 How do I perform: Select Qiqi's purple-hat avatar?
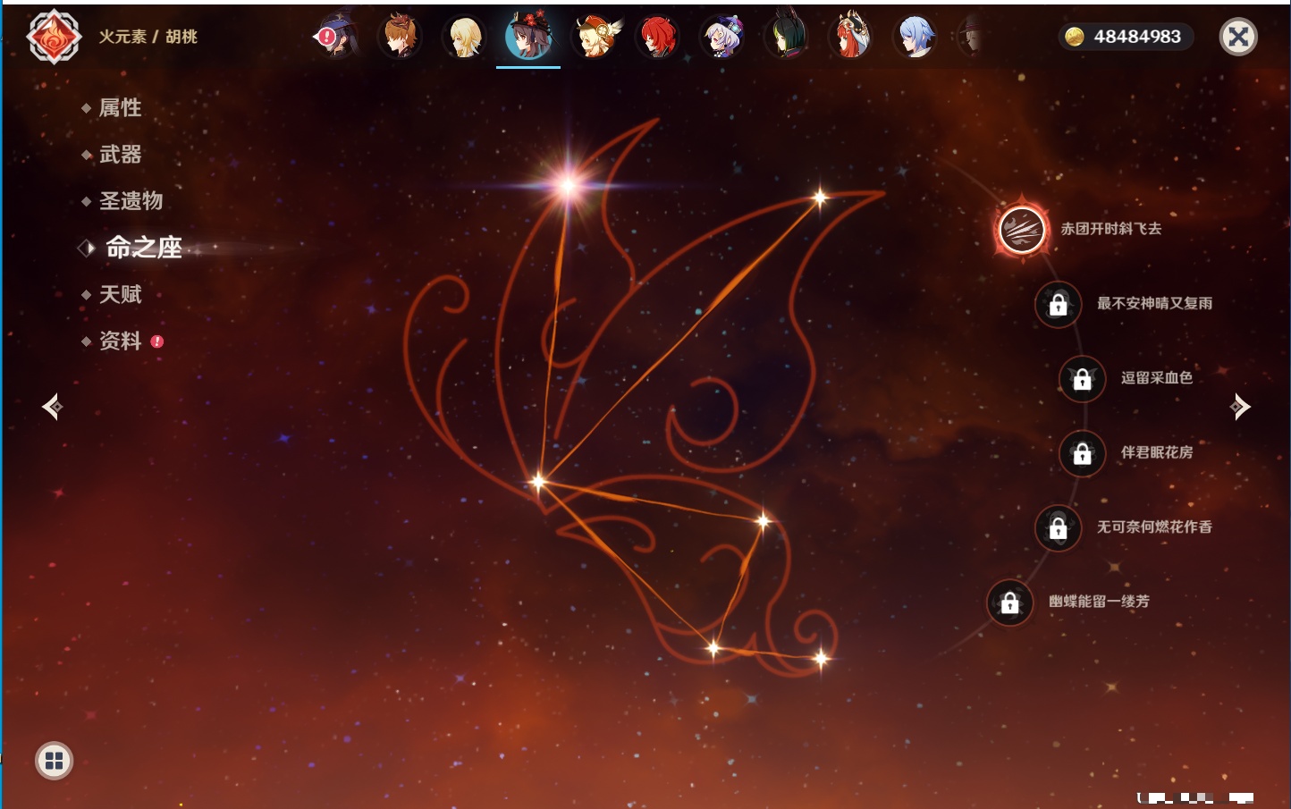coord(722,37)
